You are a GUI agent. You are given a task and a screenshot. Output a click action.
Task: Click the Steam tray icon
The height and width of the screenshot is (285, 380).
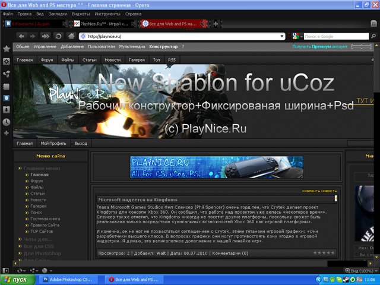coord(346,280)
